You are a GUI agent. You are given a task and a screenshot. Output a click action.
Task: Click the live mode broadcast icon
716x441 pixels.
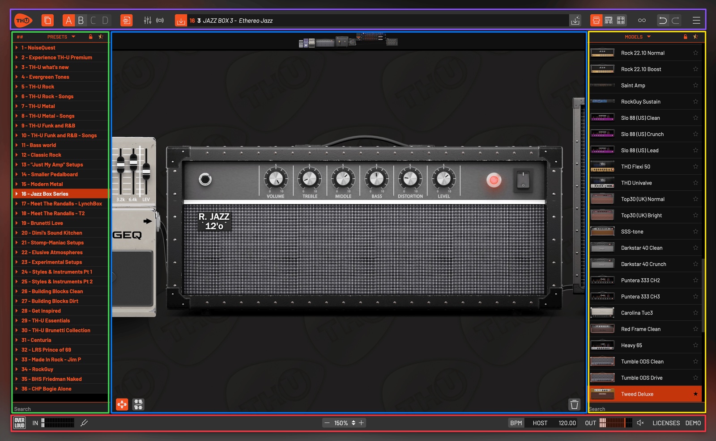click(160, 21)
